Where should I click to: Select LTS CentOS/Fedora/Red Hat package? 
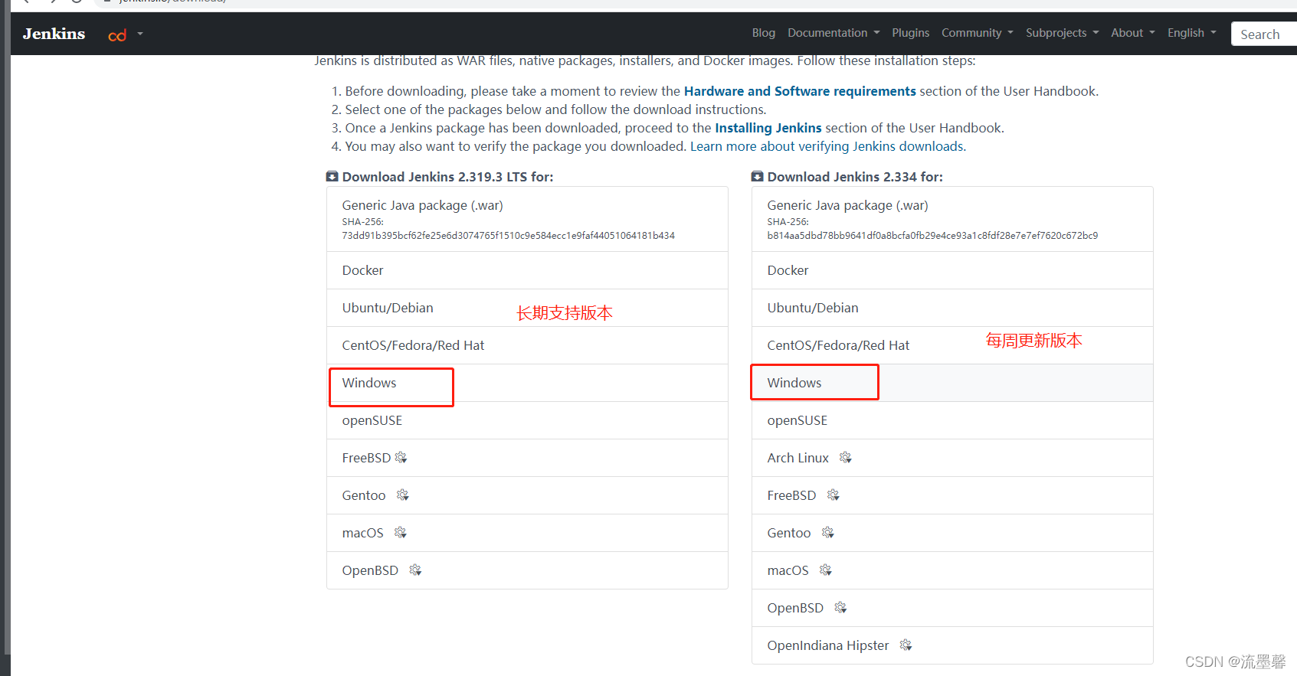pyautogui.click(x=527, y=345)
